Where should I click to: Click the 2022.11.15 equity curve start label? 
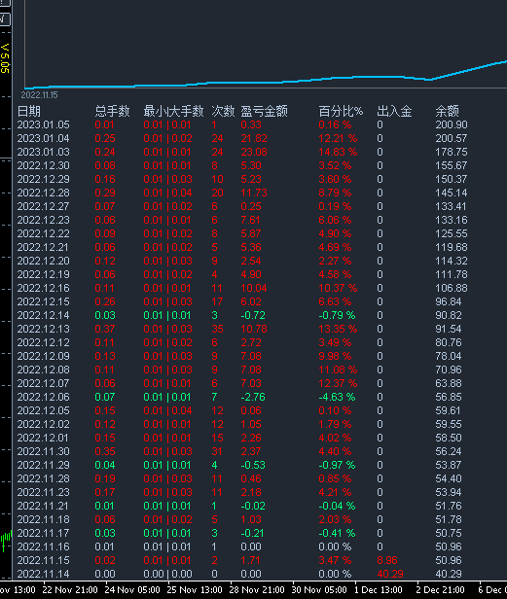click(x=39, y=95)
